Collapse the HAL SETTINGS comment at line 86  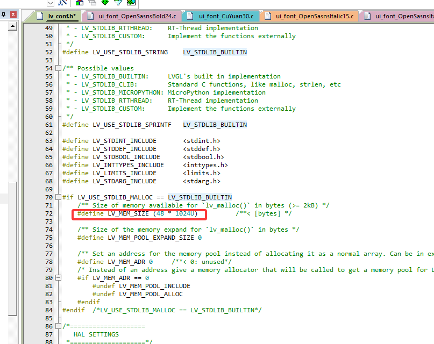pyautogui.click(x=58, y=326)
